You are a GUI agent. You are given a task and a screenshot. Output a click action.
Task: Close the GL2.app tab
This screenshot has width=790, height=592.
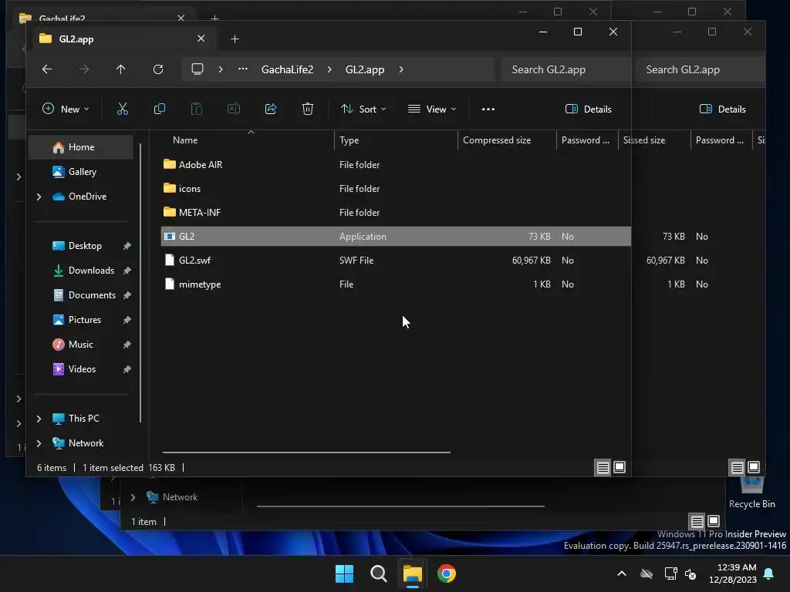point(201,39)
